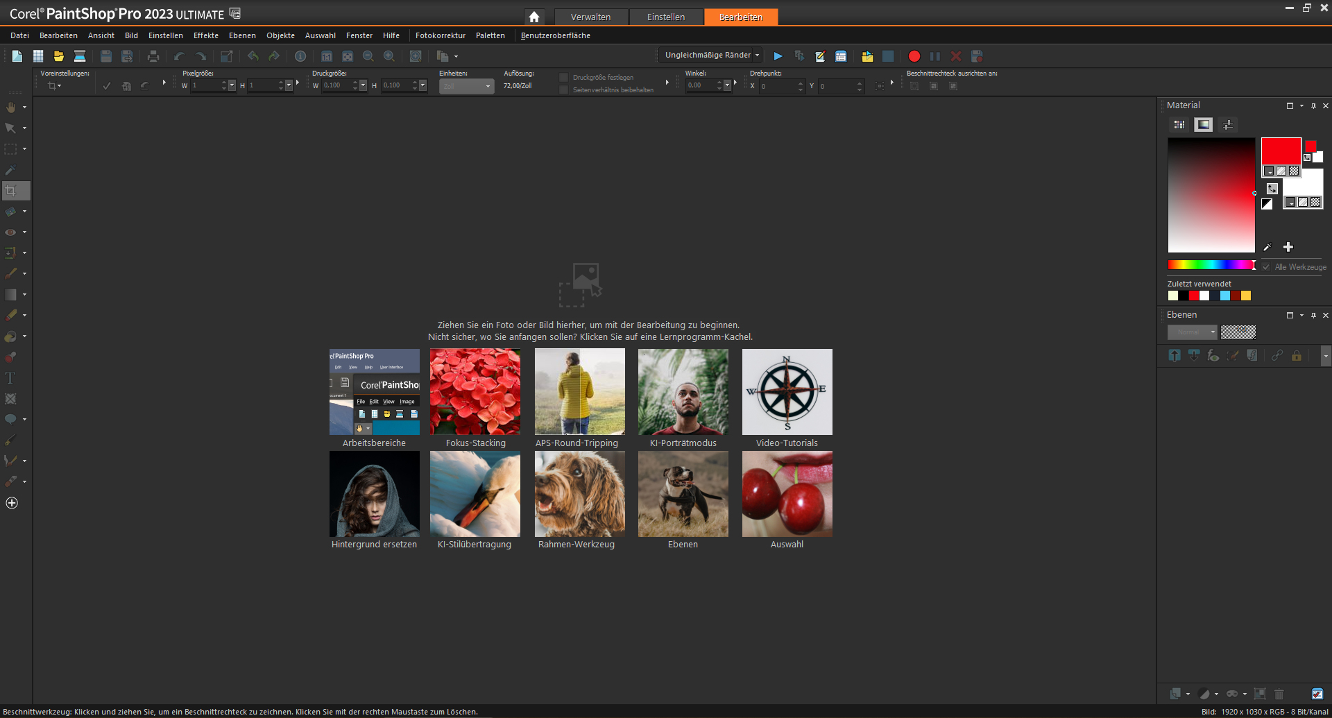Select the Red Eye tool

click(11, 232)
